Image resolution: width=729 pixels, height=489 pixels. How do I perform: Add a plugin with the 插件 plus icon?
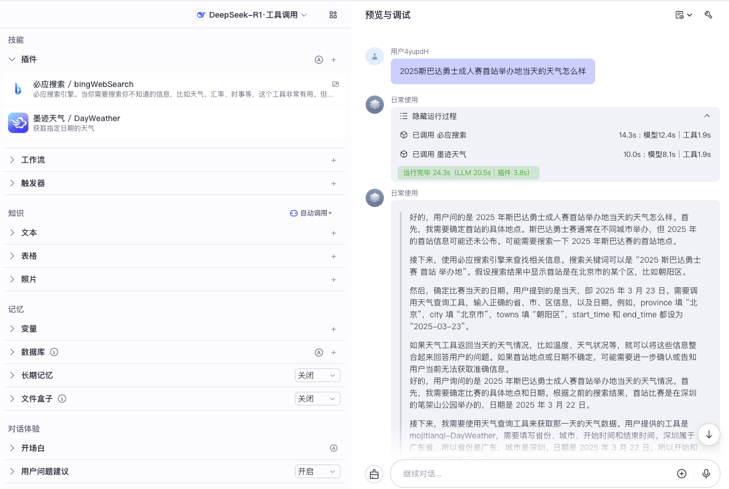tap(334, 60)
